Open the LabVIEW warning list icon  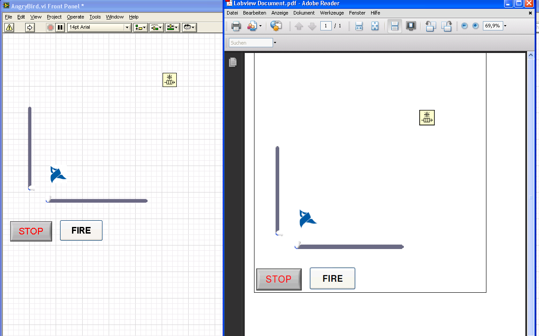click(9, 27)
